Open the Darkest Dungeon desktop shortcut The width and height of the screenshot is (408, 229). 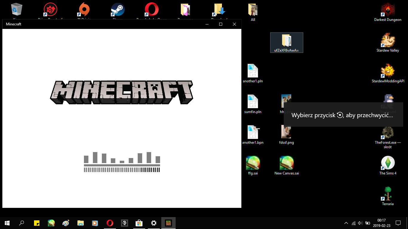click(388, 11)
